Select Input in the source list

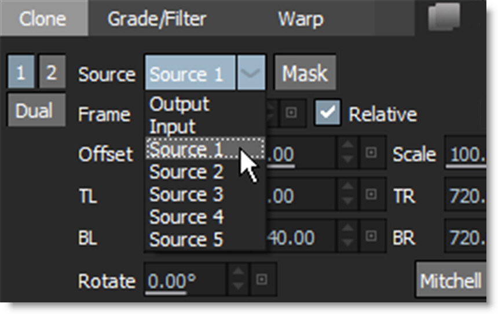point(173,126)
